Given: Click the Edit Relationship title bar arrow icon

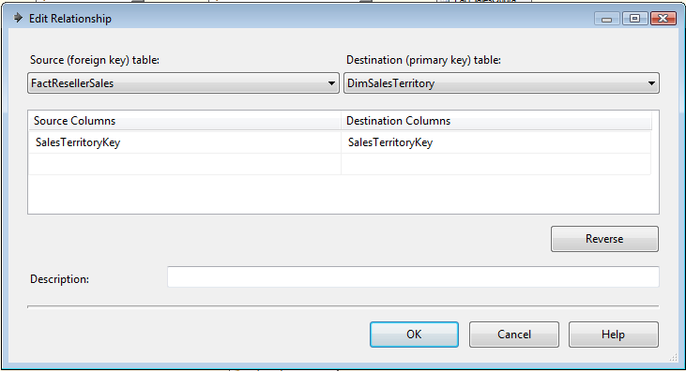Looking at the screenshot, I should point(18,18).
